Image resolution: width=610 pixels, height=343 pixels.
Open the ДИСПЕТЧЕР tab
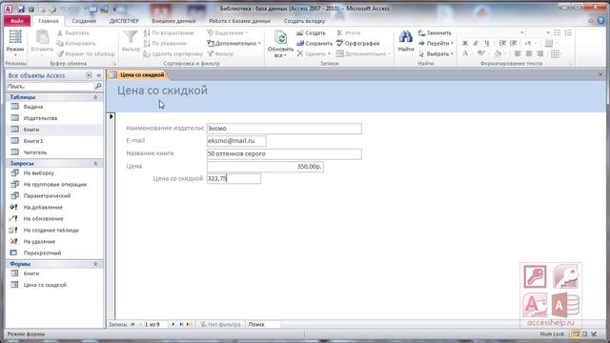point(124,21)
